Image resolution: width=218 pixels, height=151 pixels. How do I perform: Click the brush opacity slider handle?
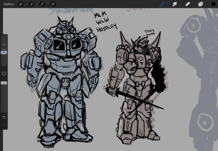pyautogui.click(x=4, y=83)
